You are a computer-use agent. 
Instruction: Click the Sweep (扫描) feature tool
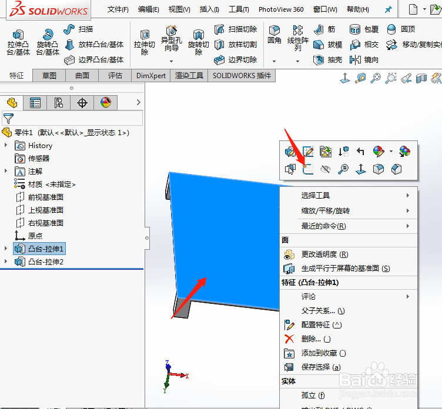78,29
